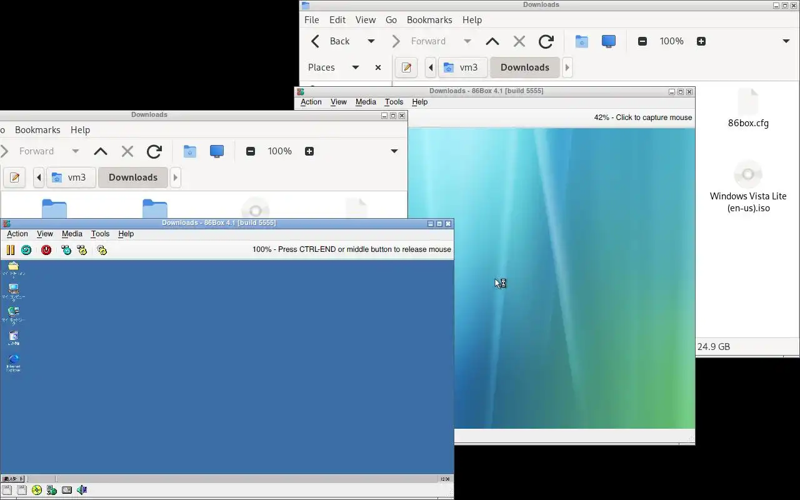
Task: Open Help menu in back 86Box Vista window
Action: [x=420, y=102]
